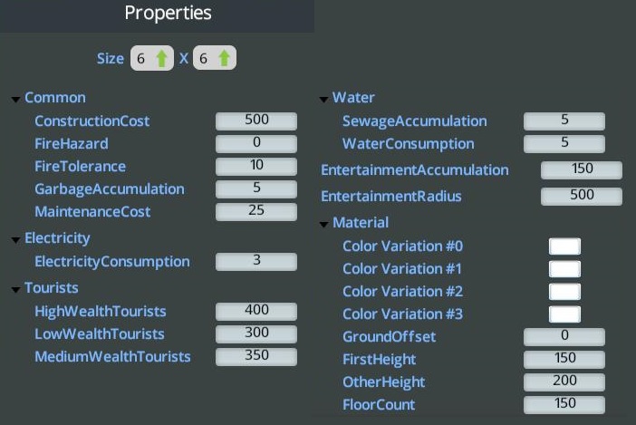Pick Color Variation #2 color
Image resolution: width=636 pixels, height=425 pixels.
pos(564,292)
